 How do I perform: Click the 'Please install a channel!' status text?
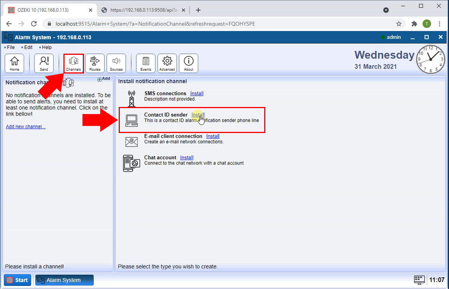[x=34, y=266]
